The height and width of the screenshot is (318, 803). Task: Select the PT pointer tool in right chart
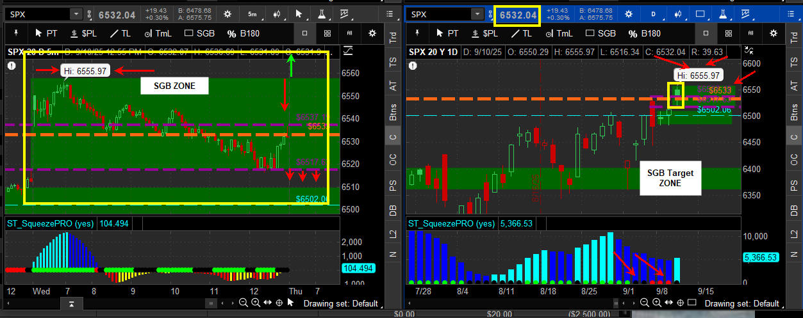[x=446, y=33]
